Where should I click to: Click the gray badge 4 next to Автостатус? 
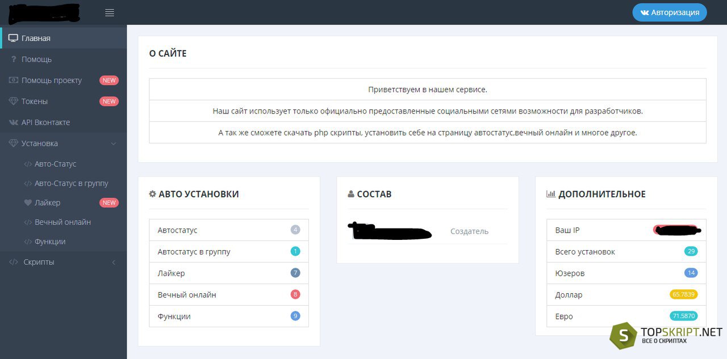295,230
